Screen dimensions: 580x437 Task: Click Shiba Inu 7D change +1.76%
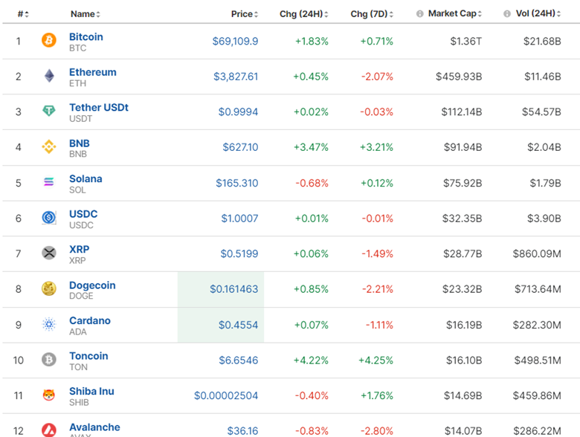(x=377, y=395)
